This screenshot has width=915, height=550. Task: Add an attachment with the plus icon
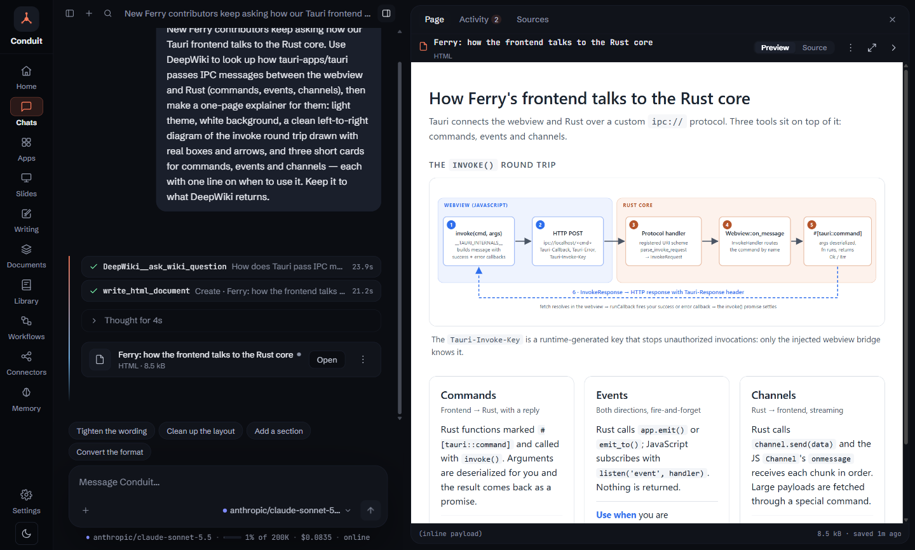pos(86,510)
